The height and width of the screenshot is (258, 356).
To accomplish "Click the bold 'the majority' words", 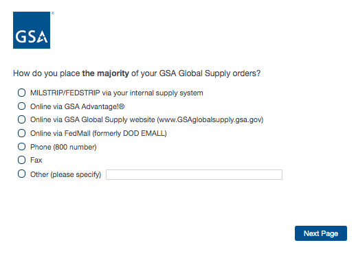I will pos(106,73).
